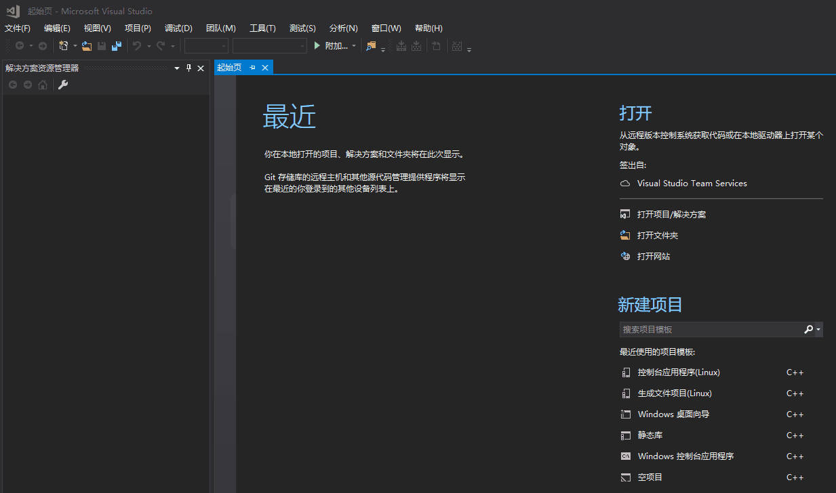Image resolution: width=836 pixels, height=493 pixels.
Task: Click the 静态库 template icon
Action: tap(625, 435)
